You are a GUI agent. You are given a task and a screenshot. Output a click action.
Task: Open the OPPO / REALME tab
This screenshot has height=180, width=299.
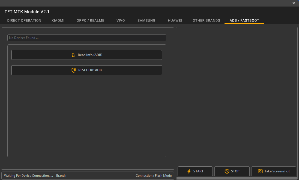(x=90, y=20)
